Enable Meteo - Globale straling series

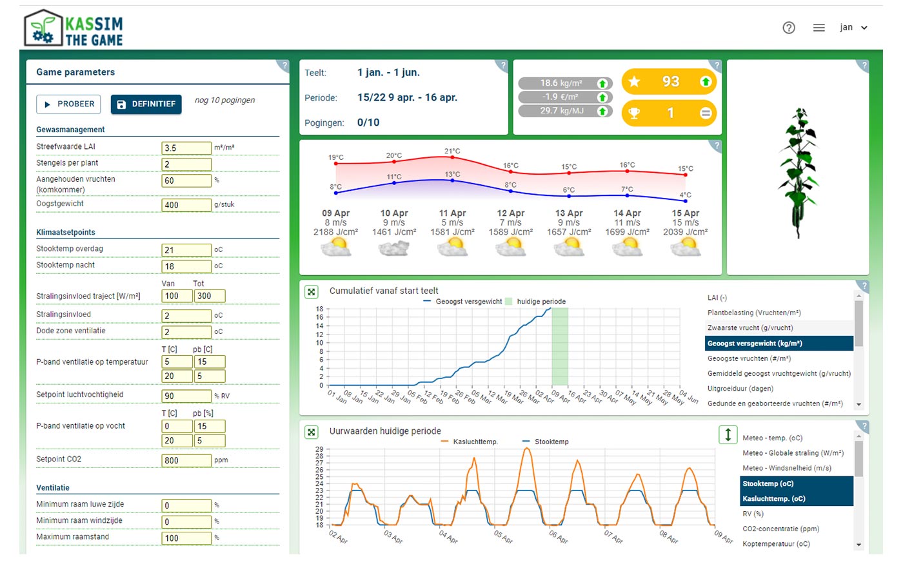(x=793, y=453)
